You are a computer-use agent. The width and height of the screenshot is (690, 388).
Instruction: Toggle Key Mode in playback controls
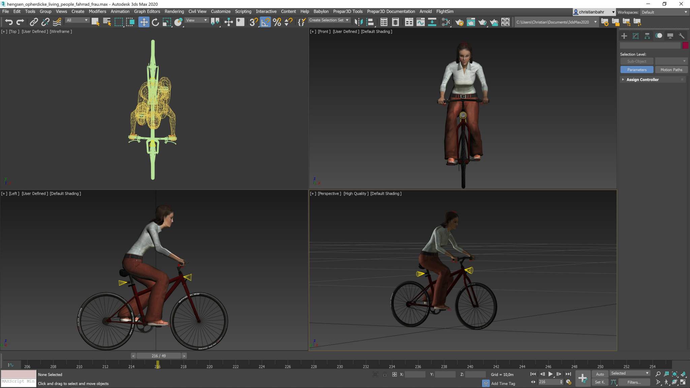point(533,382)
